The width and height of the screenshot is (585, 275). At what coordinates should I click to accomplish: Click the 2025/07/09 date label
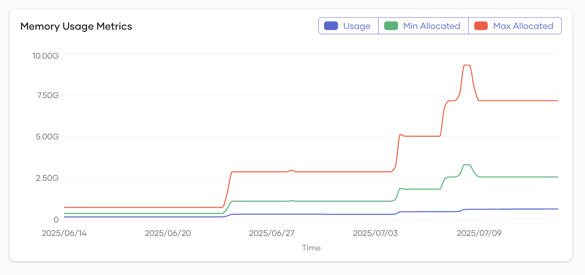coord(479,233)
